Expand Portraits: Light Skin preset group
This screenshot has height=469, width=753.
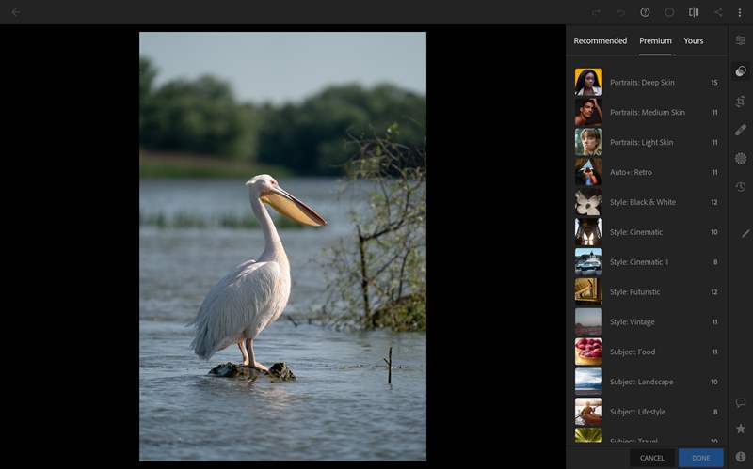point(647,142)
